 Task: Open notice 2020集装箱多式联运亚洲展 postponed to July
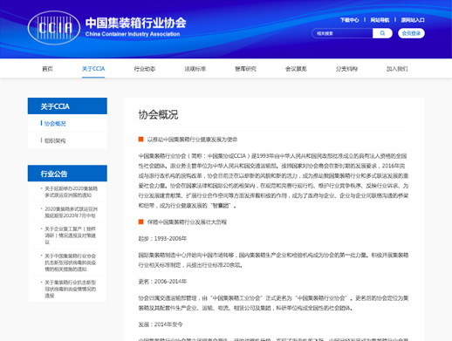tap(71, 212)
